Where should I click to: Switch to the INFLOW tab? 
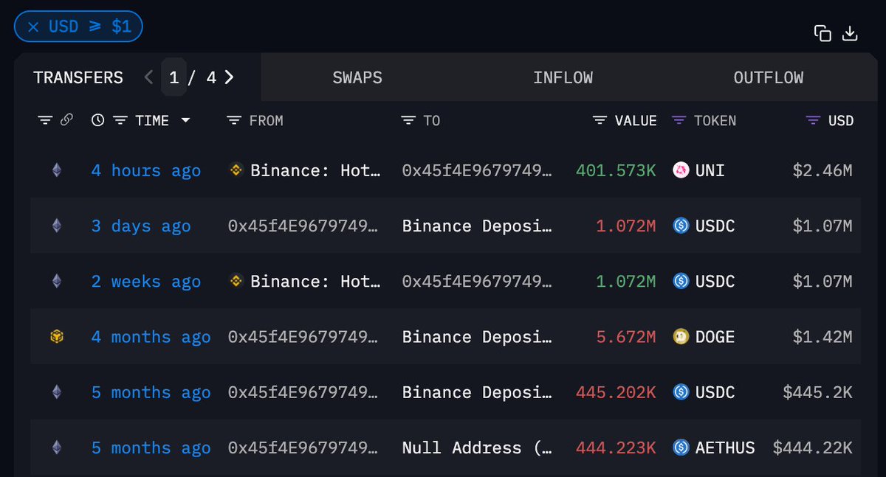click(563, 77)
